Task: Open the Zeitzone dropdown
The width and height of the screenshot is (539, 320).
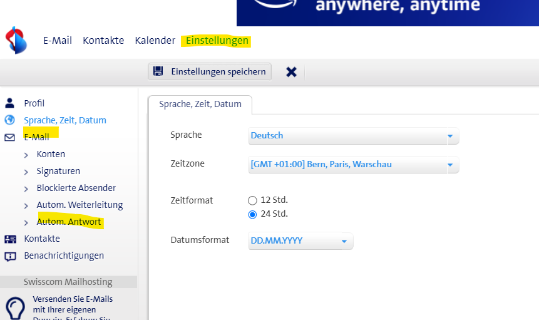Action: [354, 165]
